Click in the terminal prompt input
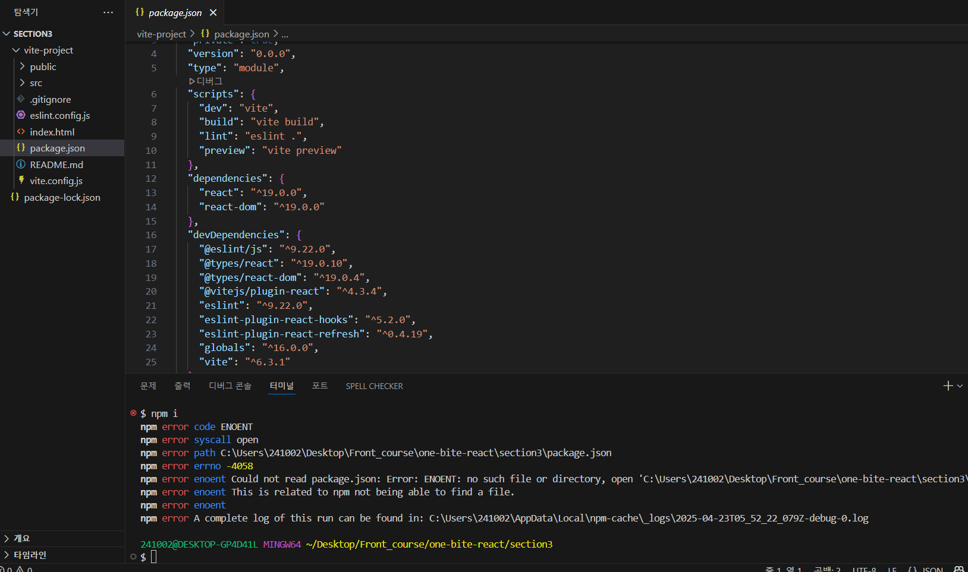 pyautogui.click(x=153, y=557)
